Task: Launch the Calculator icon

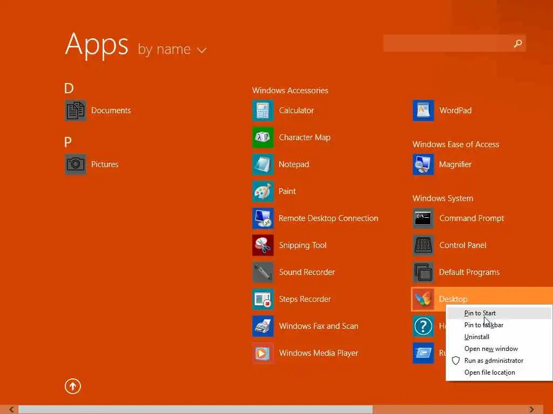Action: click(x=263, y=111)
